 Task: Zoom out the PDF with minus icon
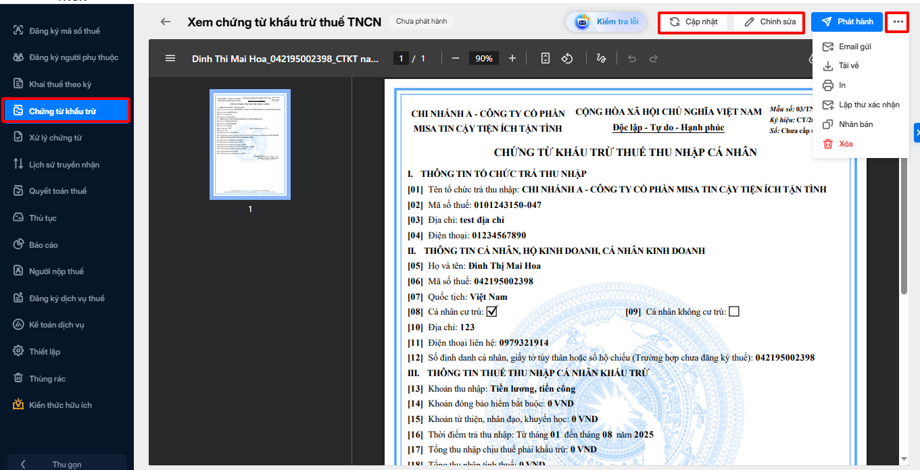click(x=456, y=59)
